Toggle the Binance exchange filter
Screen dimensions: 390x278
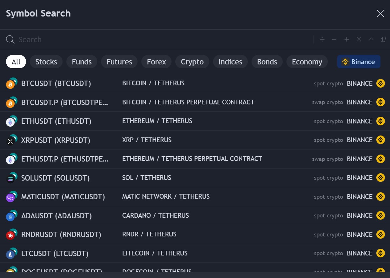359,62
